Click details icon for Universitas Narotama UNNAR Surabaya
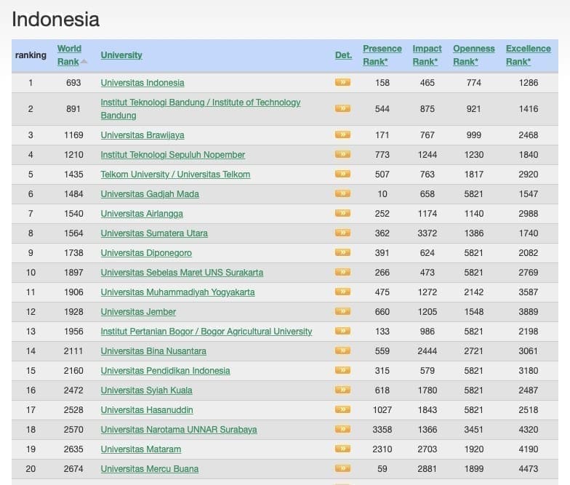Viewport: 570px width, 485px height. pyautogui.click(x=342, y=429)
